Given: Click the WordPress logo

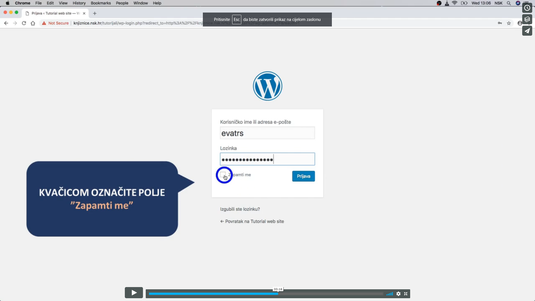Looking at the screenshot, I should tap(267, 86).
